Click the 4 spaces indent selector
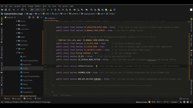193x108 pixels. point(174,102)
